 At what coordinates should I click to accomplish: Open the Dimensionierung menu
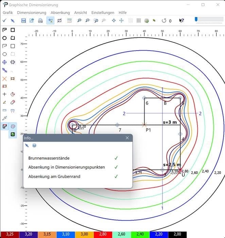coord(32,13)
